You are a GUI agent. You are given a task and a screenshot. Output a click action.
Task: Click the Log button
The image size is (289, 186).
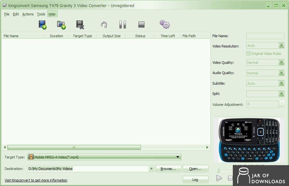click(195, 180)
